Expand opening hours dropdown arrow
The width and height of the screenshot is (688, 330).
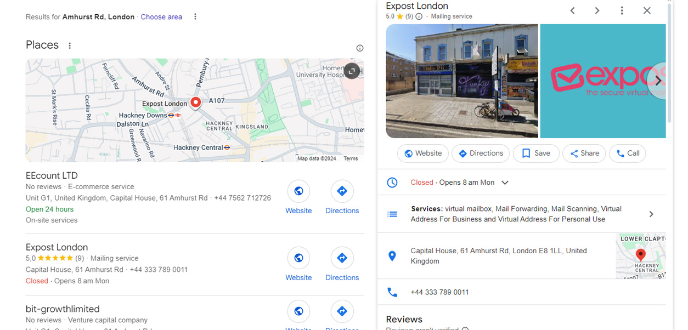click(505, 183)
